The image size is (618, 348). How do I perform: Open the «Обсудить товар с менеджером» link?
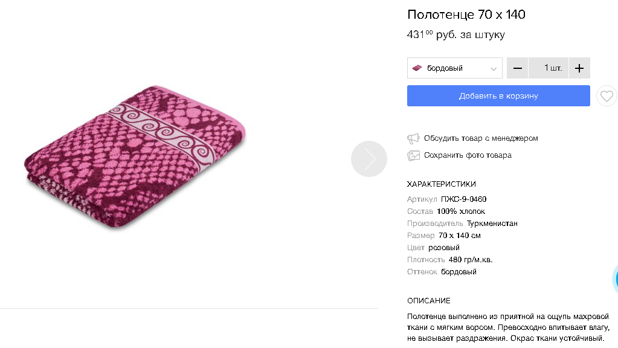tap(480, 138)
